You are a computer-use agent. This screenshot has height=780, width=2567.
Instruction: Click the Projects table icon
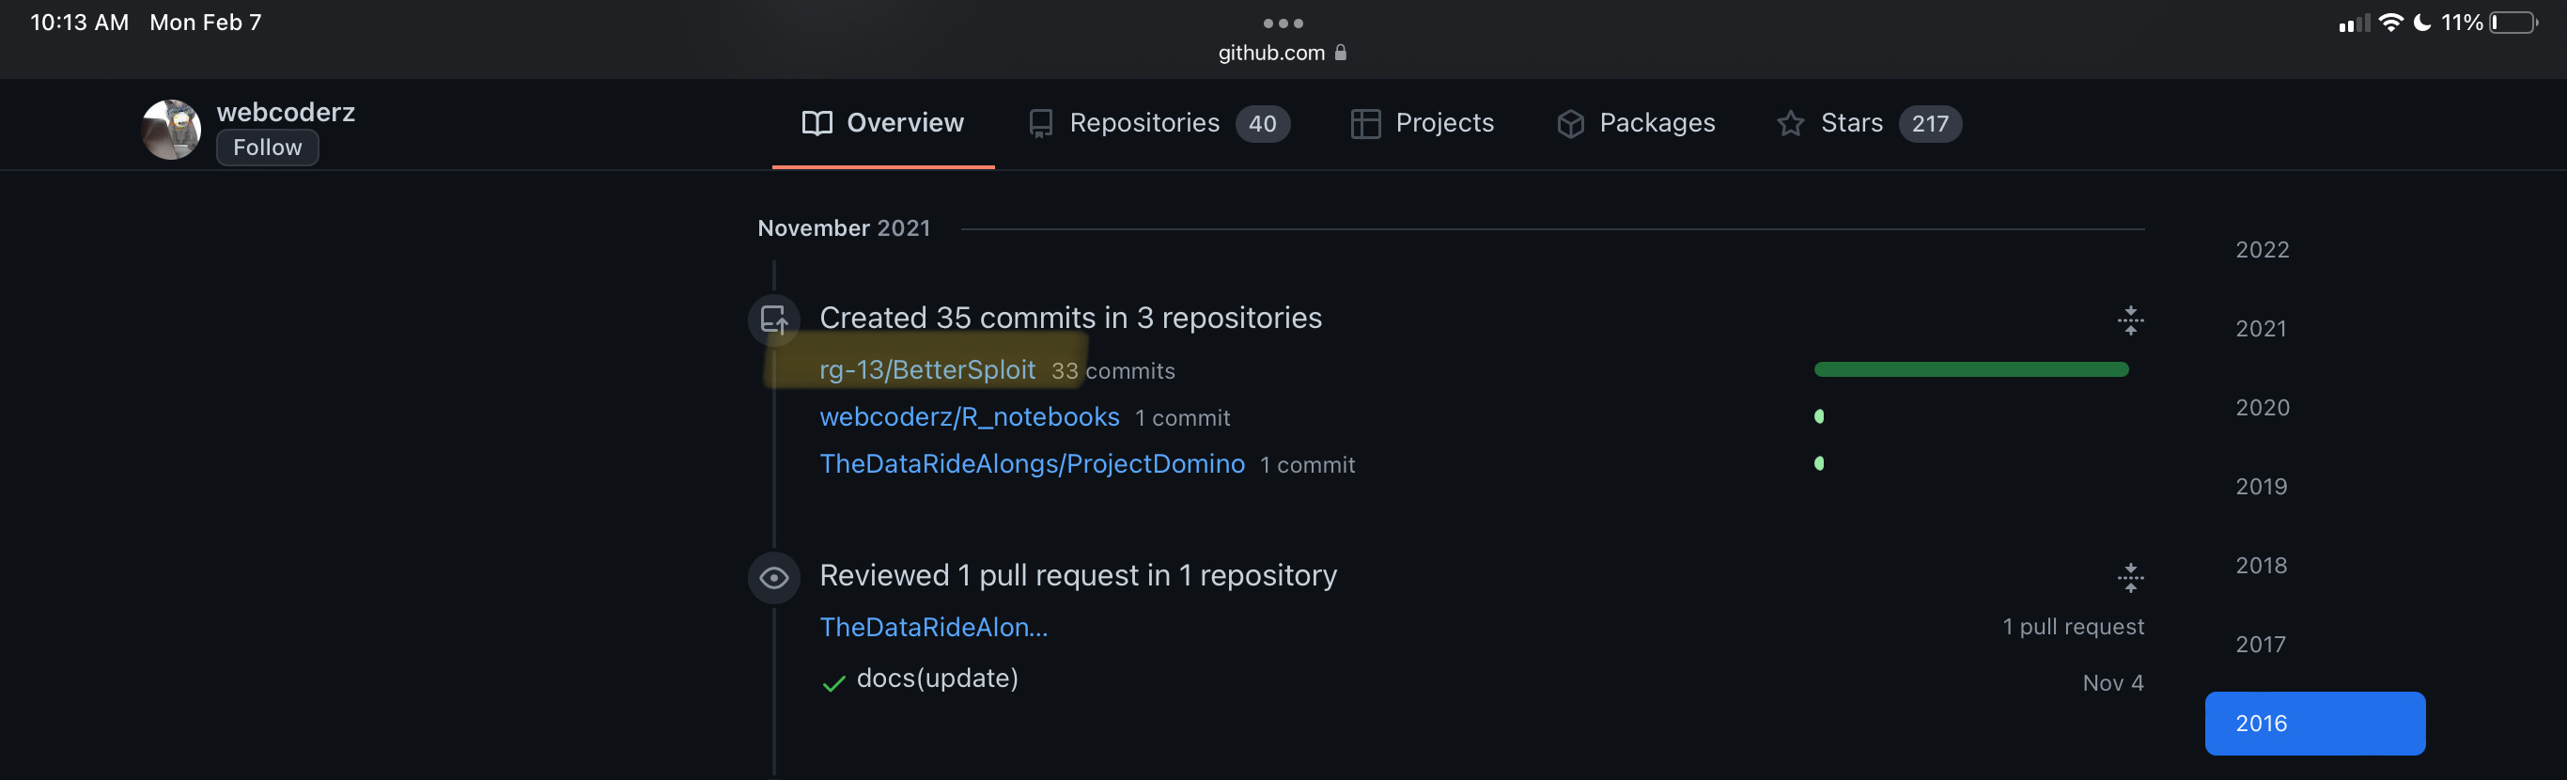1365,123
